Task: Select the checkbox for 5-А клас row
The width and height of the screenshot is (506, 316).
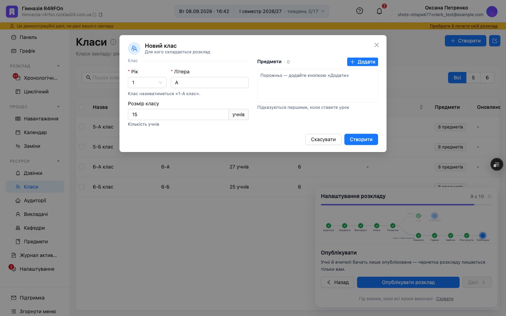Action: (82, 127)
